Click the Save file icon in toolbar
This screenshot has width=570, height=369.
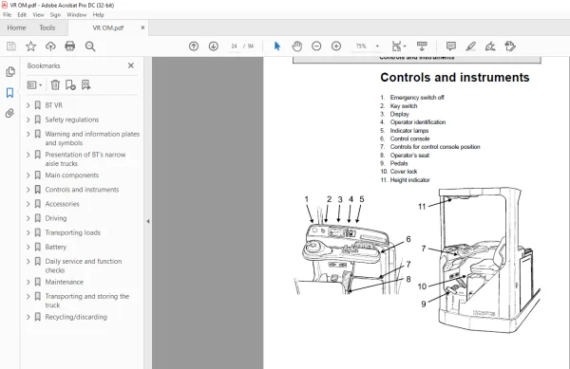[11, 46]
